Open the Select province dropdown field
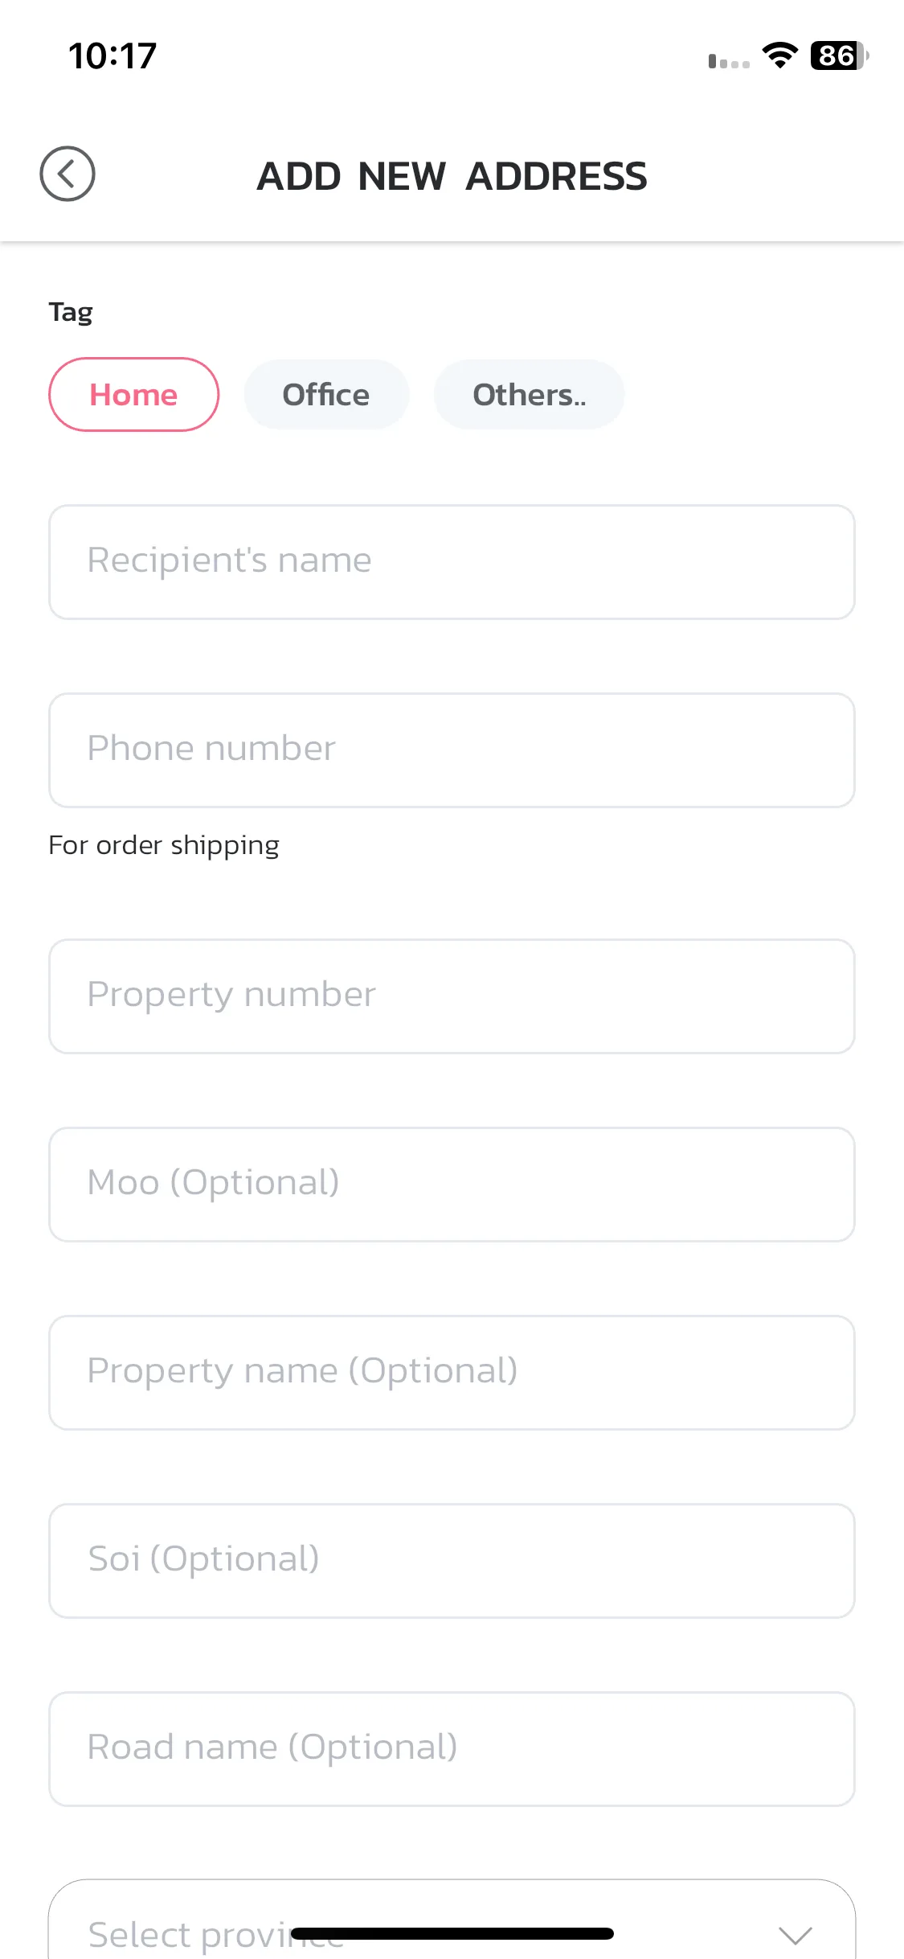Viewport: 904px width, 1959px height. pos(452,1920)
